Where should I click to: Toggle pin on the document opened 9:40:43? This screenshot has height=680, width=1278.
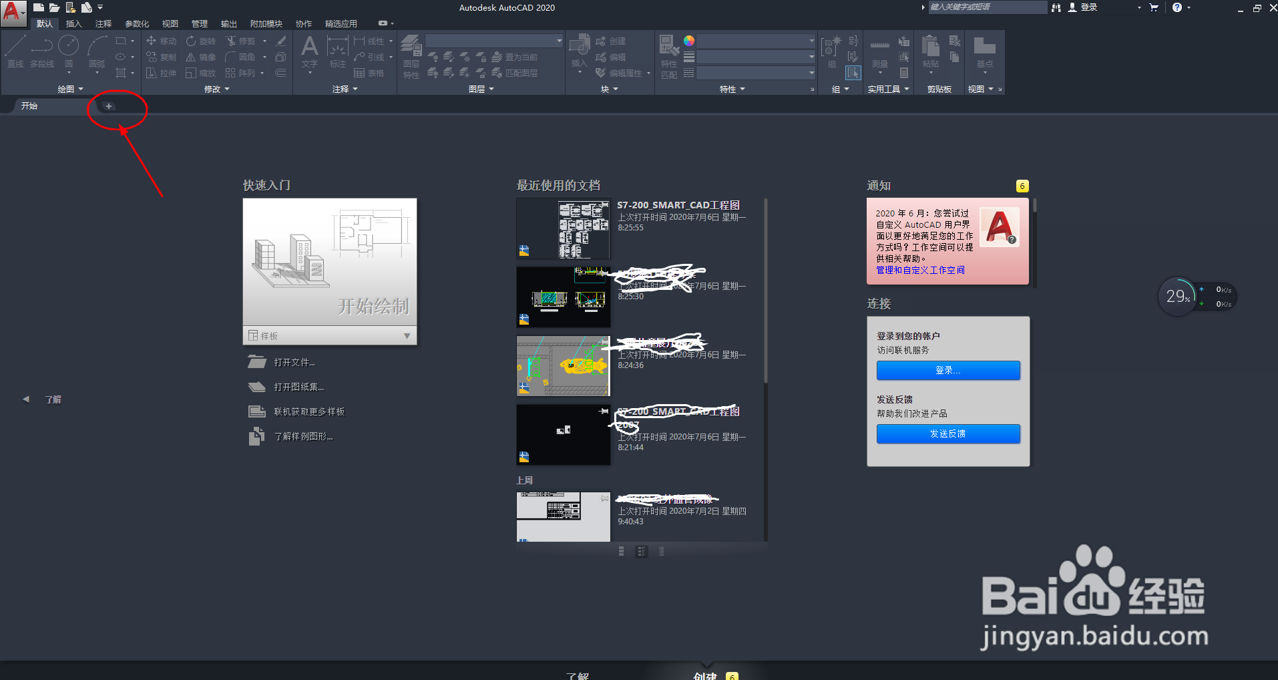(604, 498)
